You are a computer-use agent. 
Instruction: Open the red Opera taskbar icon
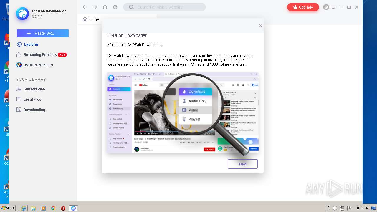pyautogui.click(x=63, y=208)
